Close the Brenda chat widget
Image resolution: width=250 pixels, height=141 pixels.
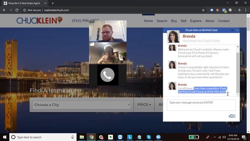pos(237,30)
